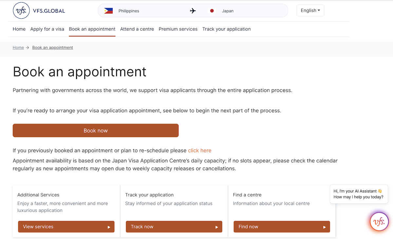This screenshot has width=393, height=239.
Task: Go to the Home menu item
Action: (19, 29)
